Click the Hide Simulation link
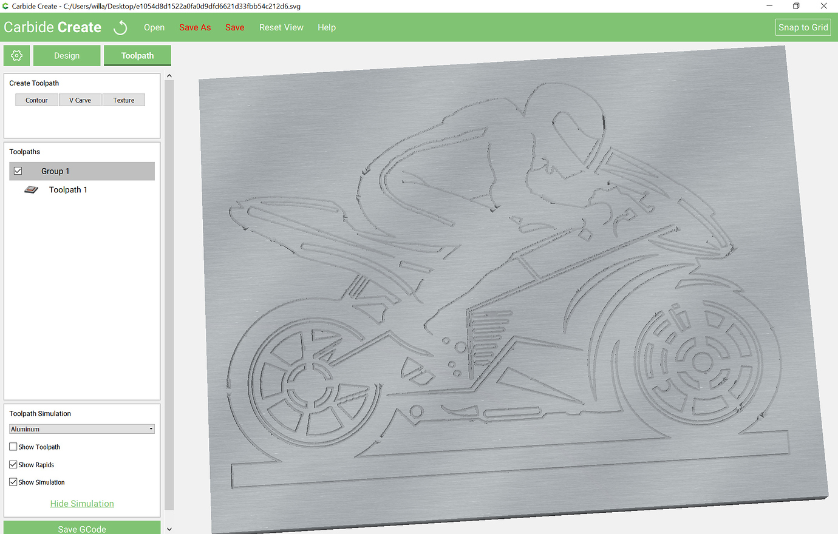The image size is (838, 534). pos(82,504)
